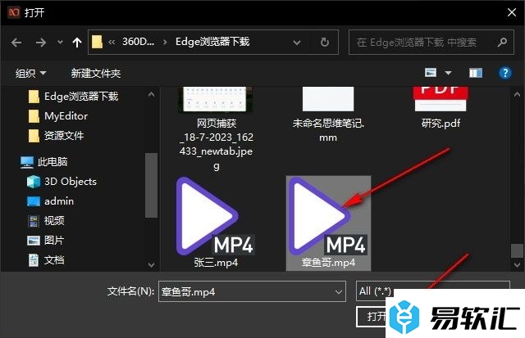525x338 pixels.
Task: Click the 文件名 input field
Action: [252, 291]
